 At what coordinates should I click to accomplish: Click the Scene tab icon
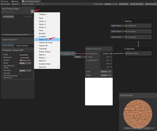(2, 1)
